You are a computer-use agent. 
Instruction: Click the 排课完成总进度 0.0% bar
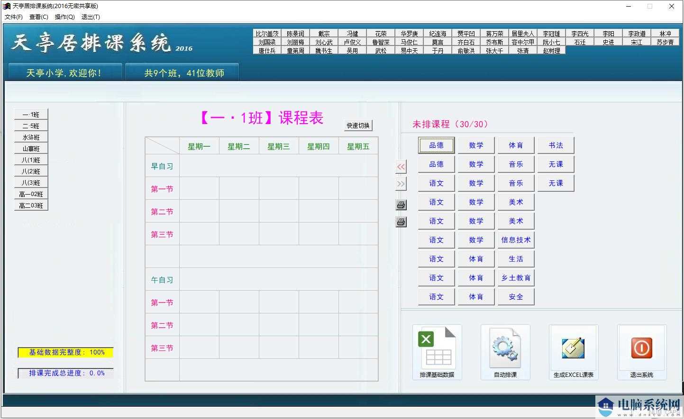pyautogui.click(x=66, y=373)
